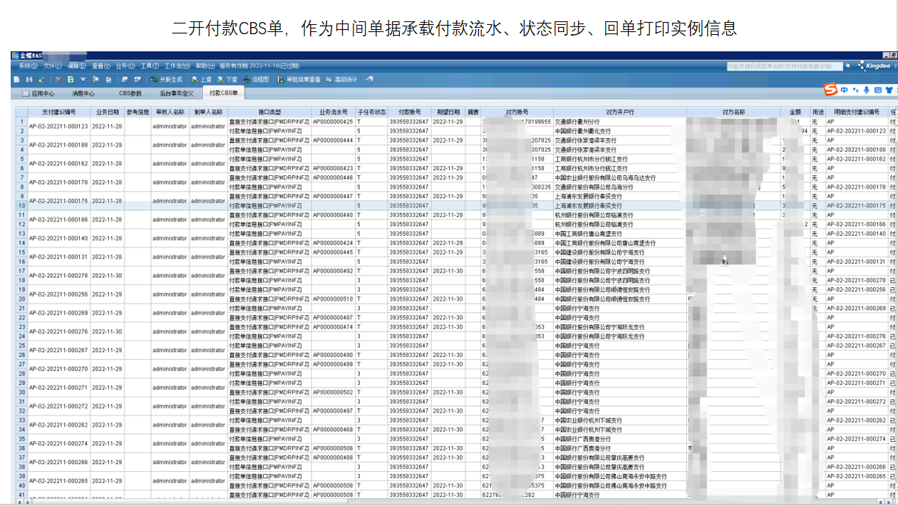Select serial number cell AP0000000492
The width and height of the screenshot is (898, 506).
(x=334, y=271)
